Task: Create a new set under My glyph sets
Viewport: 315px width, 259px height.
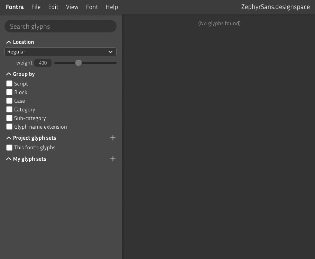Action: tap(113, 159)
